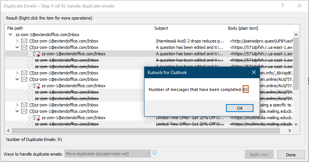Click the root 'zz-zxm-1@extendoffice.com/Inbox' tree label
The width and height of the screenshot is (309, 162).
pos(48,35)
